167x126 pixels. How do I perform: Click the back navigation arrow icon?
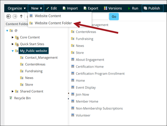(9, 16)
